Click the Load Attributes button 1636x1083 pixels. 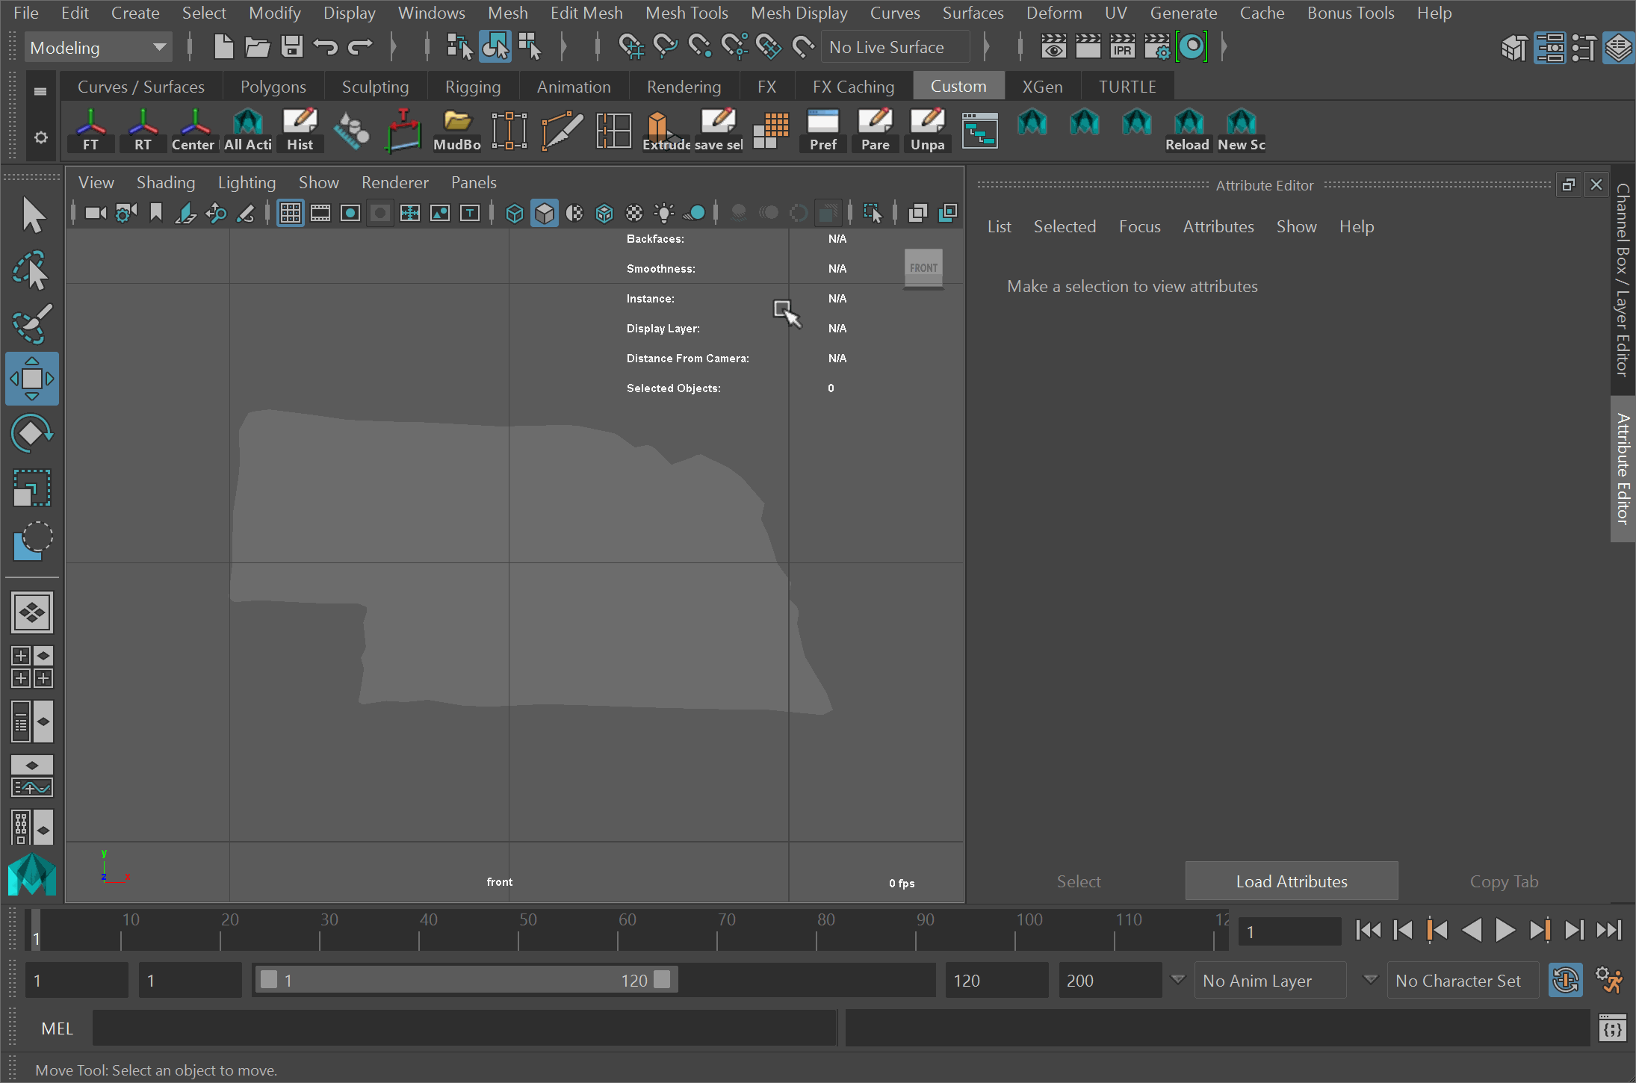1292,881
